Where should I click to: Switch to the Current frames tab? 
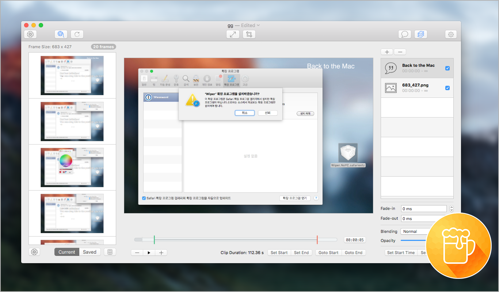pyautogui.click(x=67, y=252)
